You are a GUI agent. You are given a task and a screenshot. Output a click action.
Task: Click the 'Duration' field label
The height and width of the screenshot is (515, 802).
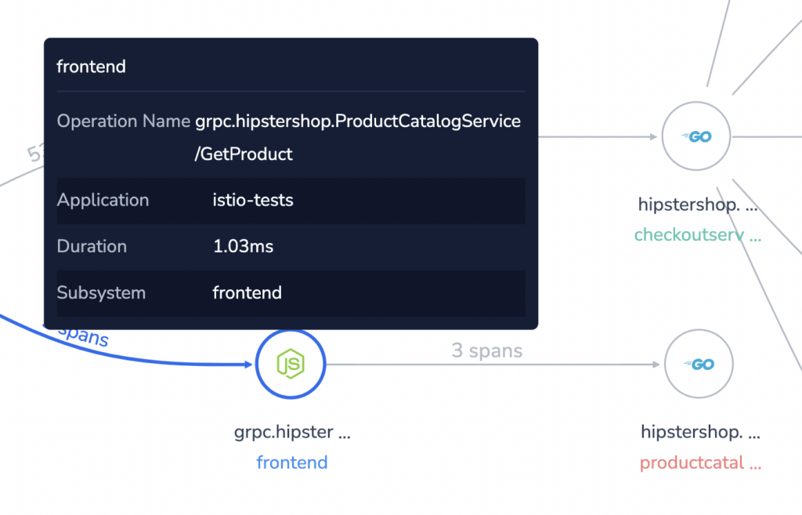[x=92, y=247]
